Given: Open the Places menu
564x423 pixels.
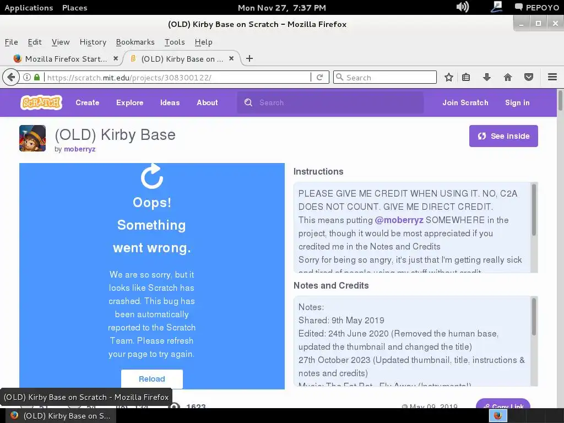Looking at the screenshot, I should tap(74, 8).
